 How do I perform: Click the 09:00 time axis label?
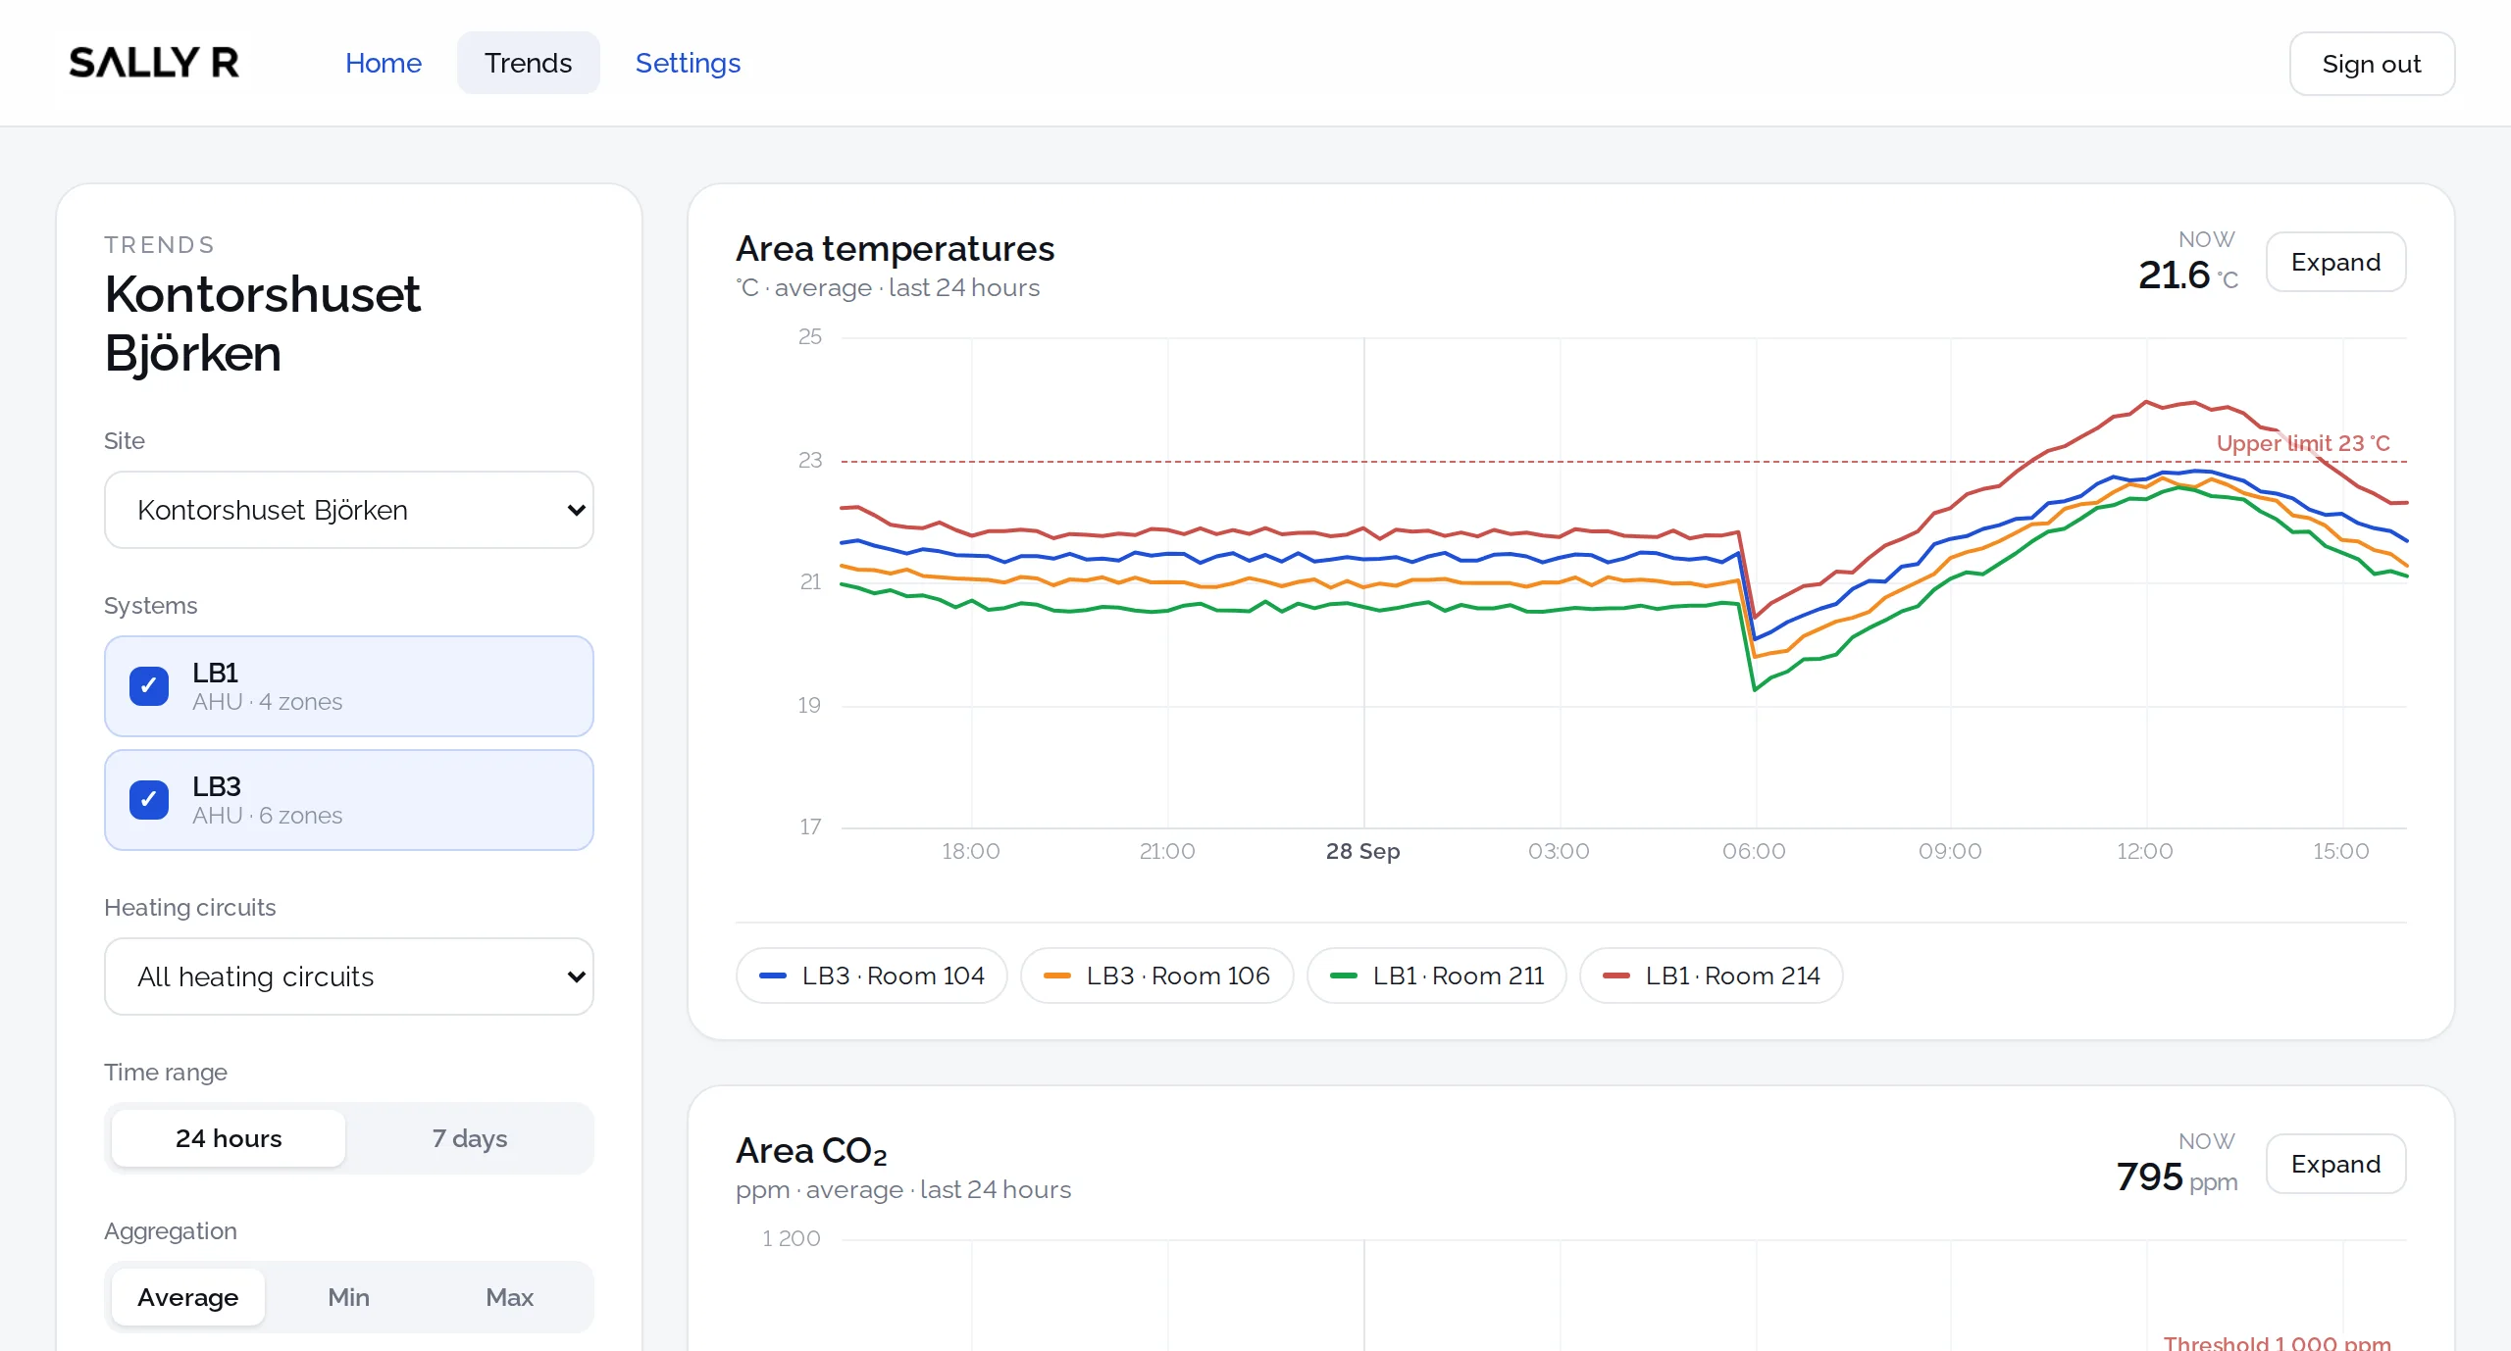pos(1950,851)
